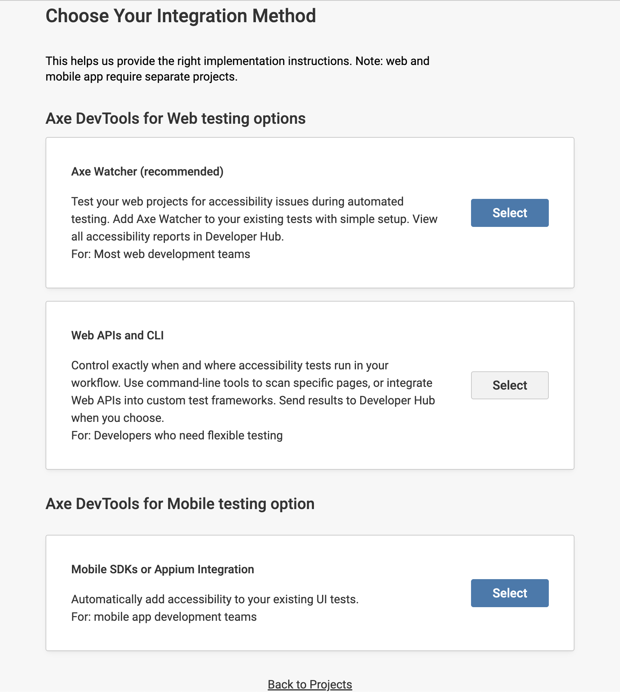Go back to Projects via the link
The height and width of the screenshot is (692, 620).
[x=310, y=684]
